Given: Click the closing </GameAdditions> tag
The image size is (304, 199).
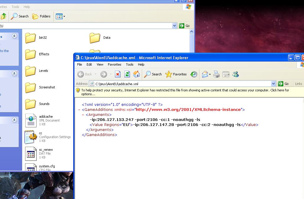Looking at the screenshot, I should click(100, 135).
